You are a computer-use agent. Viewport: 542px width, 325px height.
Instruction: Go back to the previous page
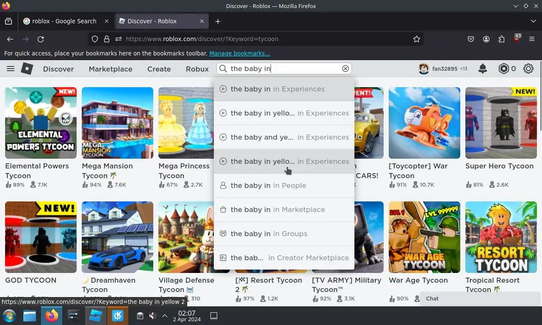(10, 39)
